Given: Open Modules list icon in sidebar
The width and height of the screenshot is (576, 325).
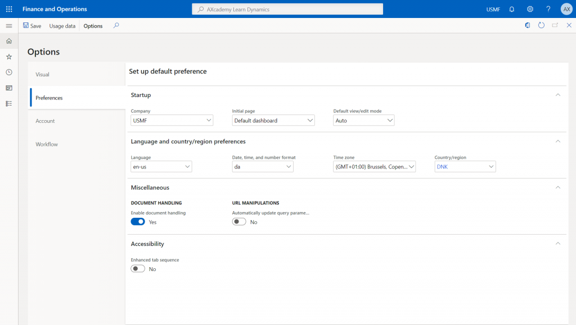Looking at the screenshot, I should [x=9, y=104].
